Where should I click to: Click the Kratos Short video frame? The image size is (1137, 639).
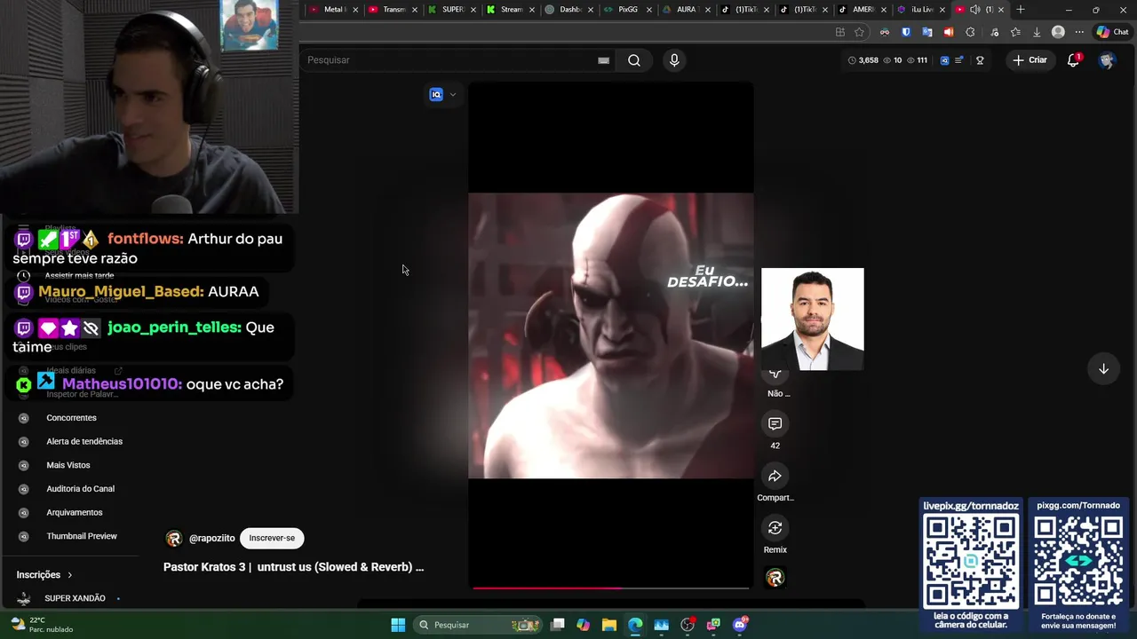(611, 335)
